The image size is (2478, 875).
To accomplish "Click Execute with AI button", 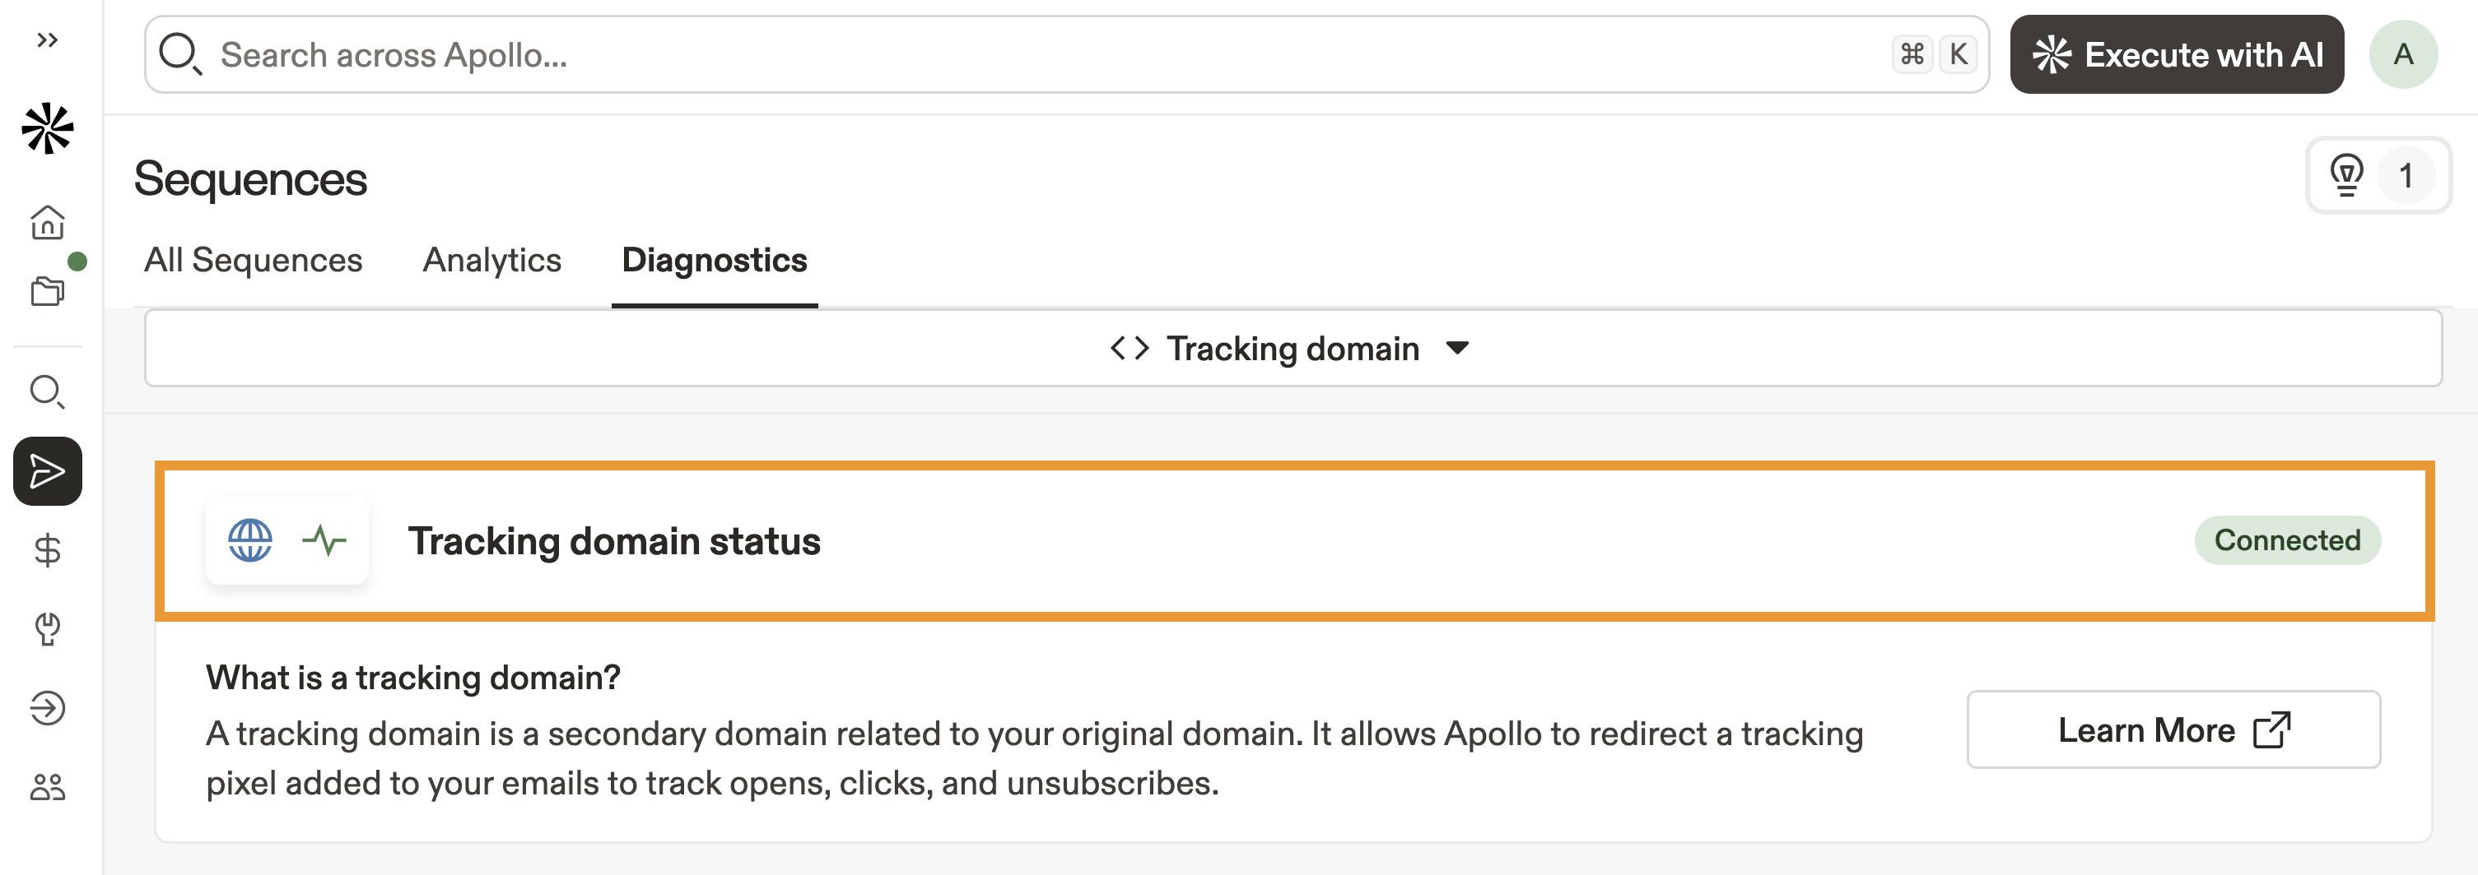I will 2176,55.
